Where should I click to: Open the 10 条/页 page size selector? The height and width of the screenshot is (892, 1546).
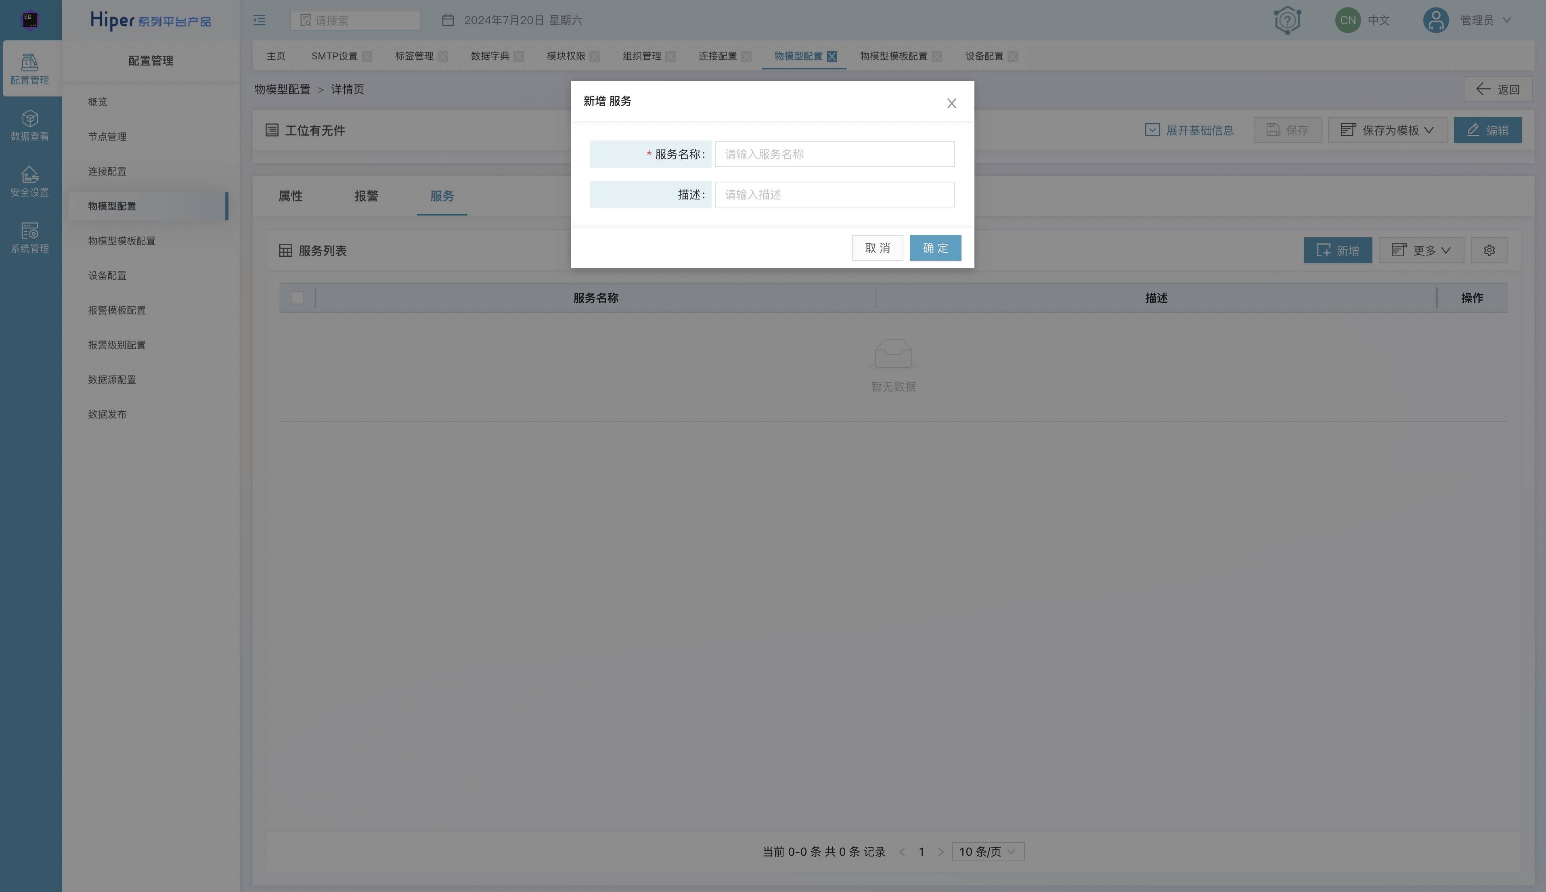(x=988, y=852)
